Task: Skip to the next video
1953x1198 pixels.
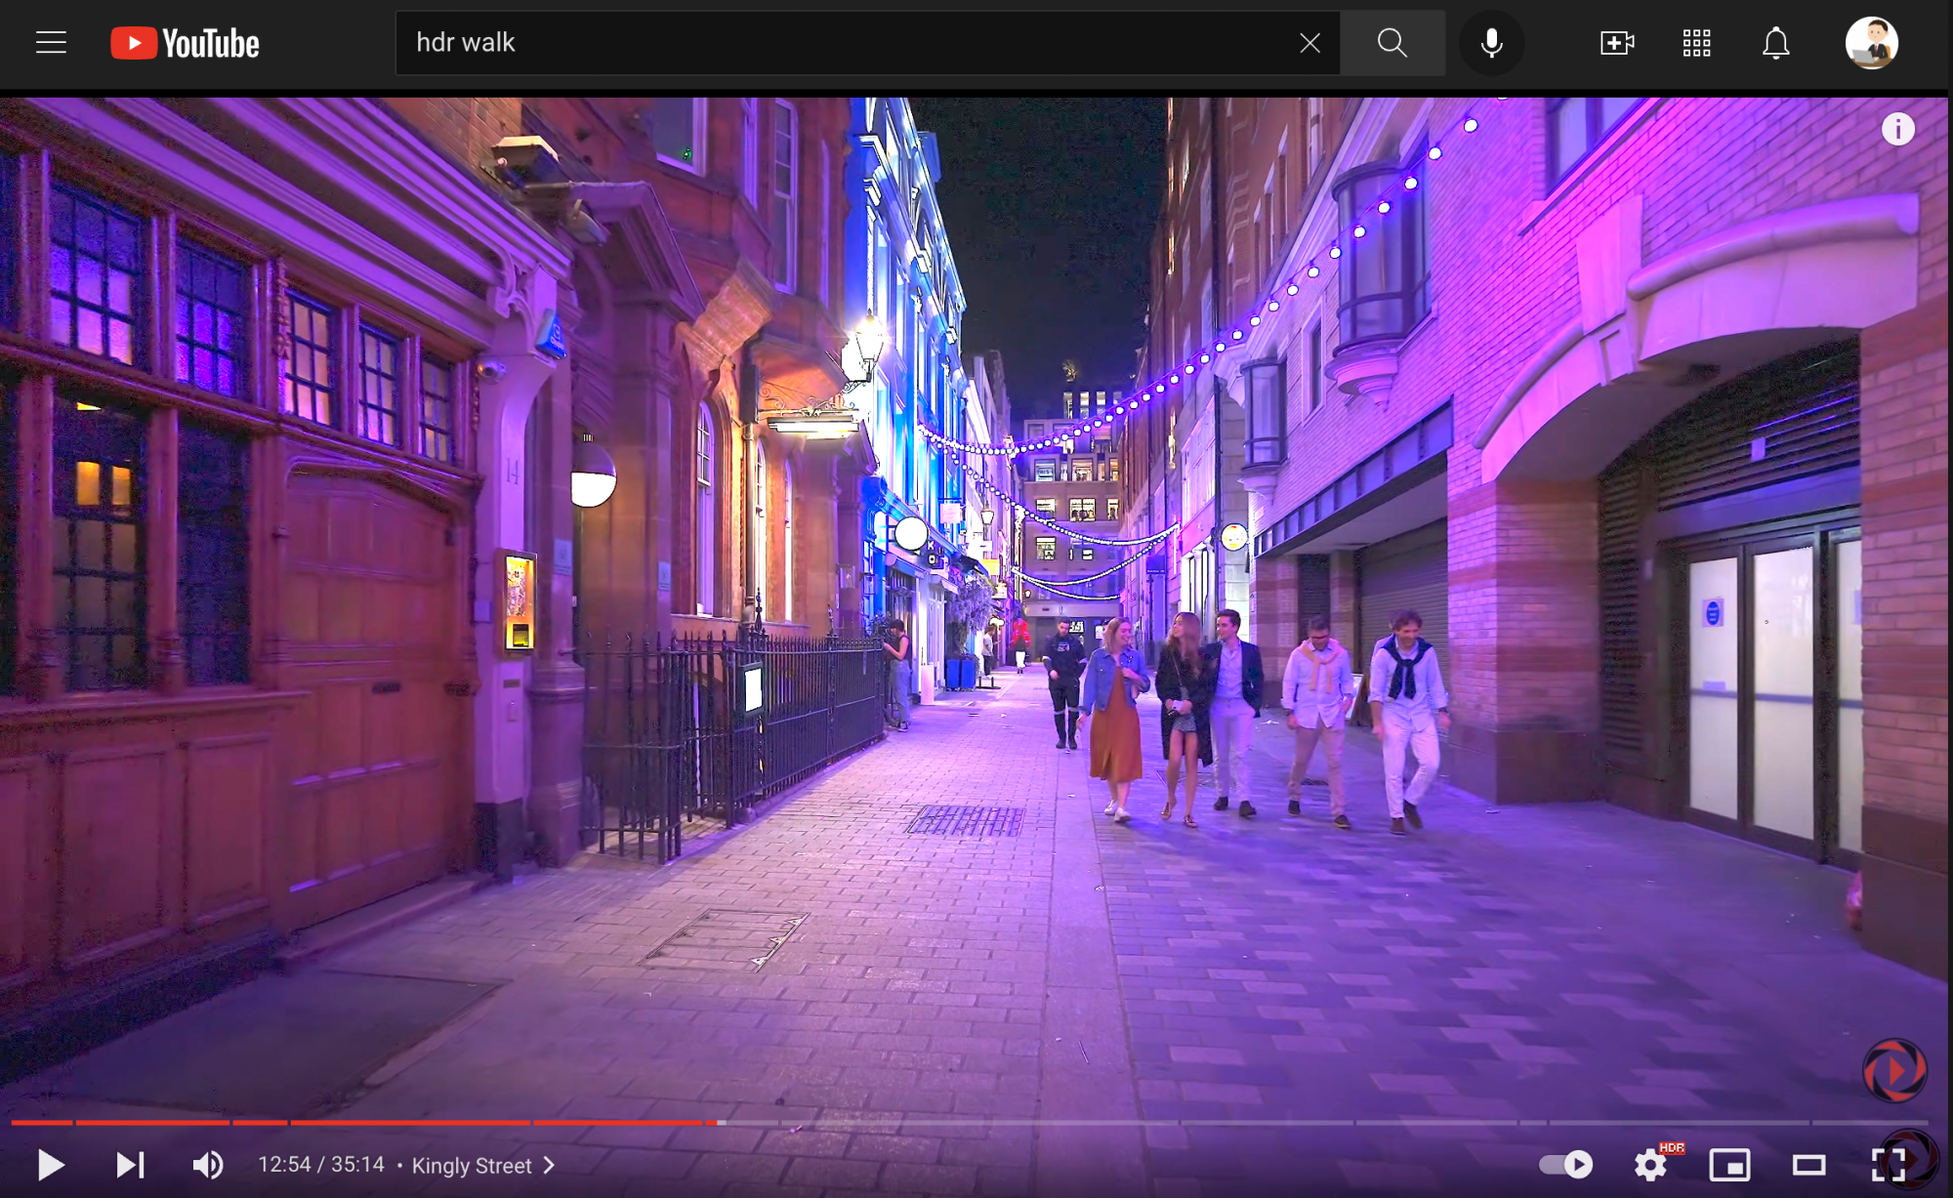Action: click(130, 1165)
